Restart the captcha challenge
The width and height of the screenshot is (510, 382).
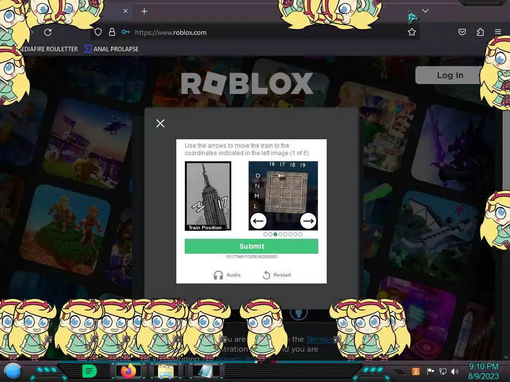tap(277, 275)
